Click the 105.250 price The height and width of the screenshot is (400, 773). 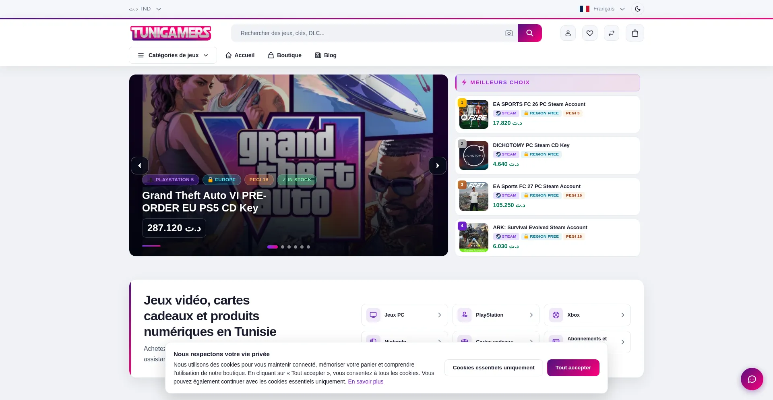(x=509, y=205)
